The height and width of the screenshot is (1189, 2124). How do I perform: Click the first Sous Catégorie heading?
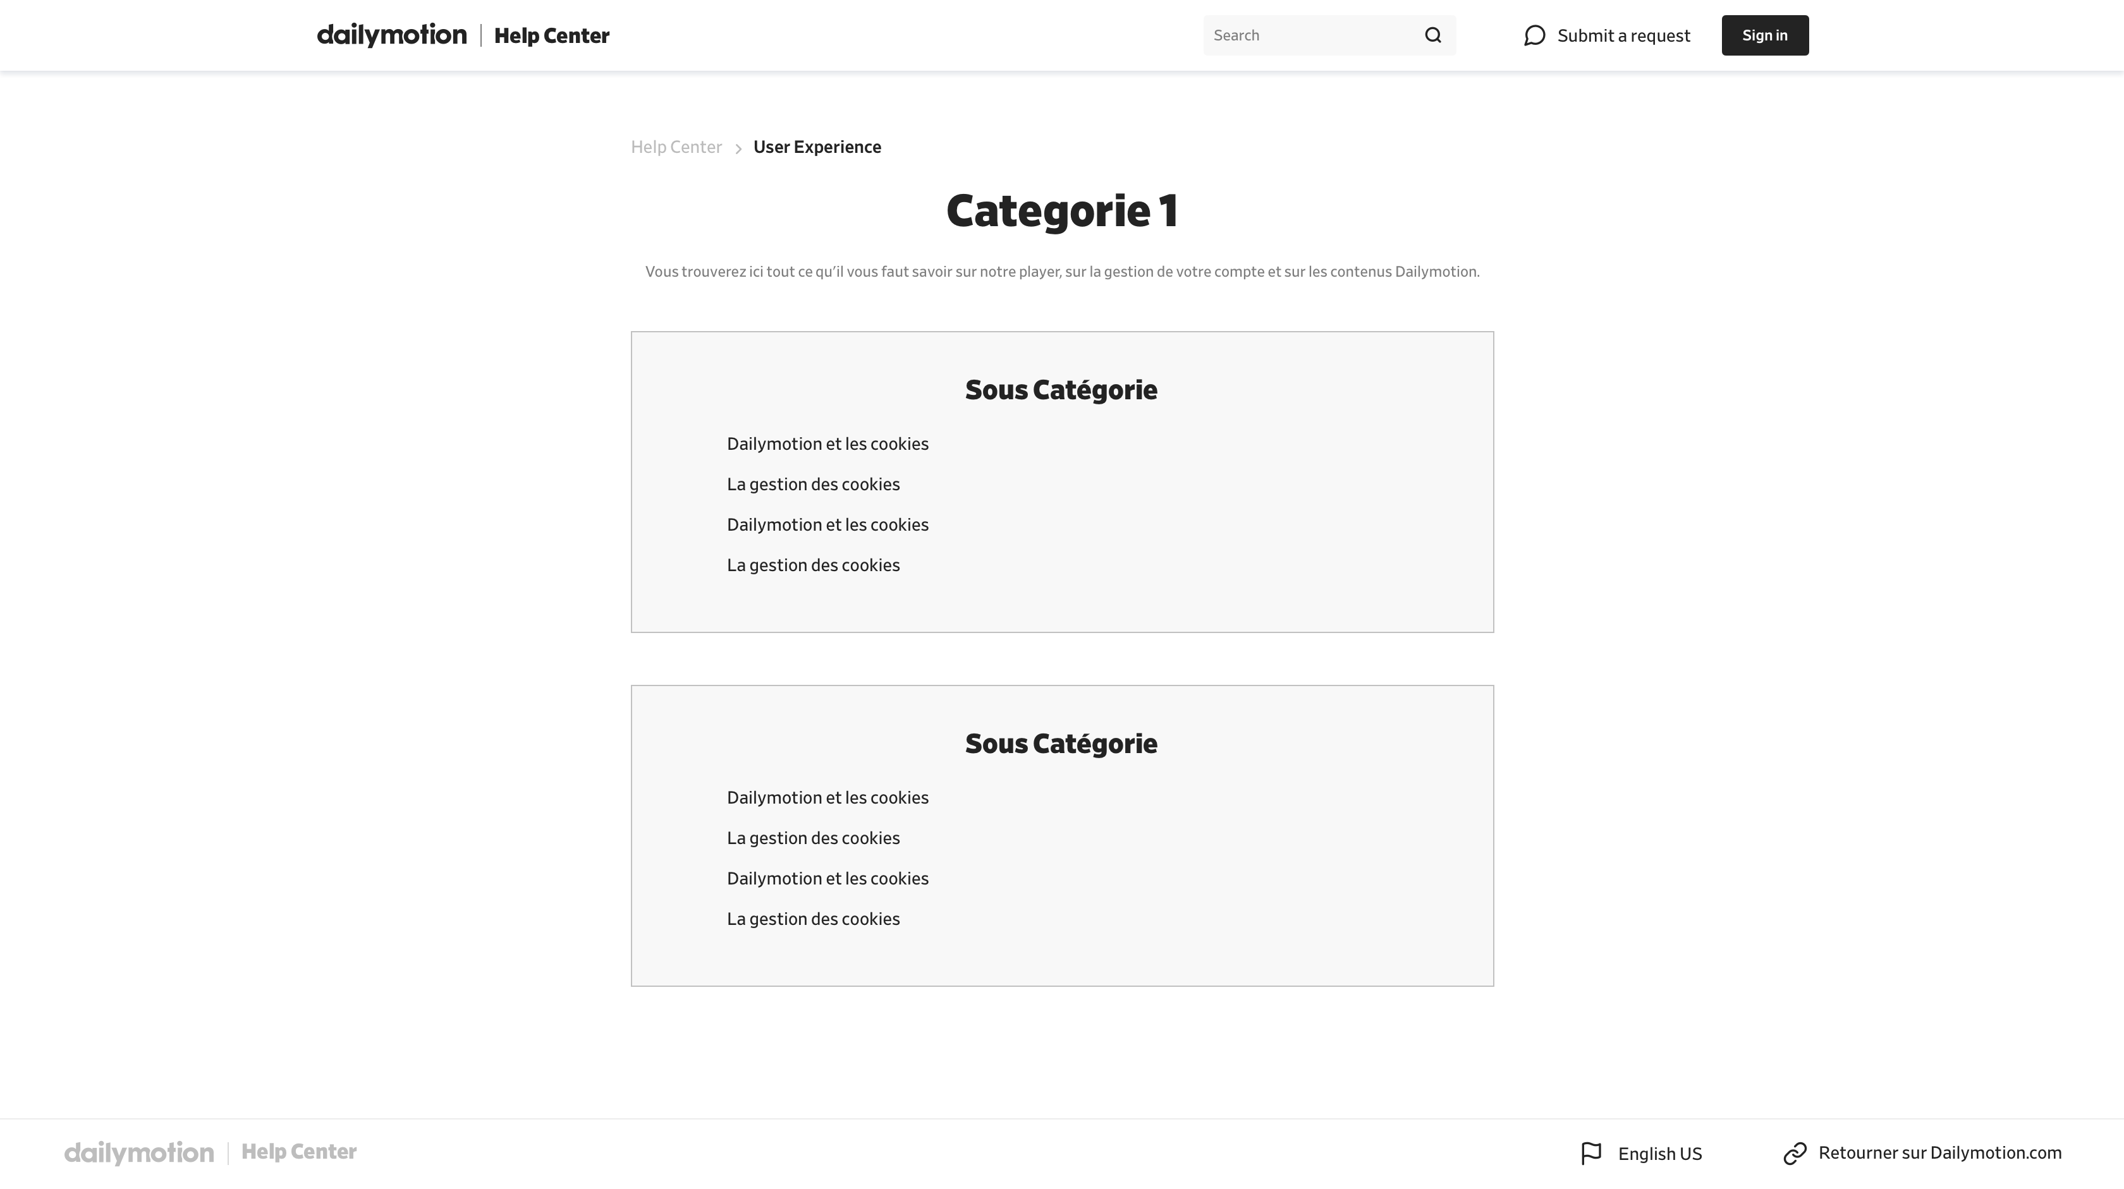(1061, 390)
